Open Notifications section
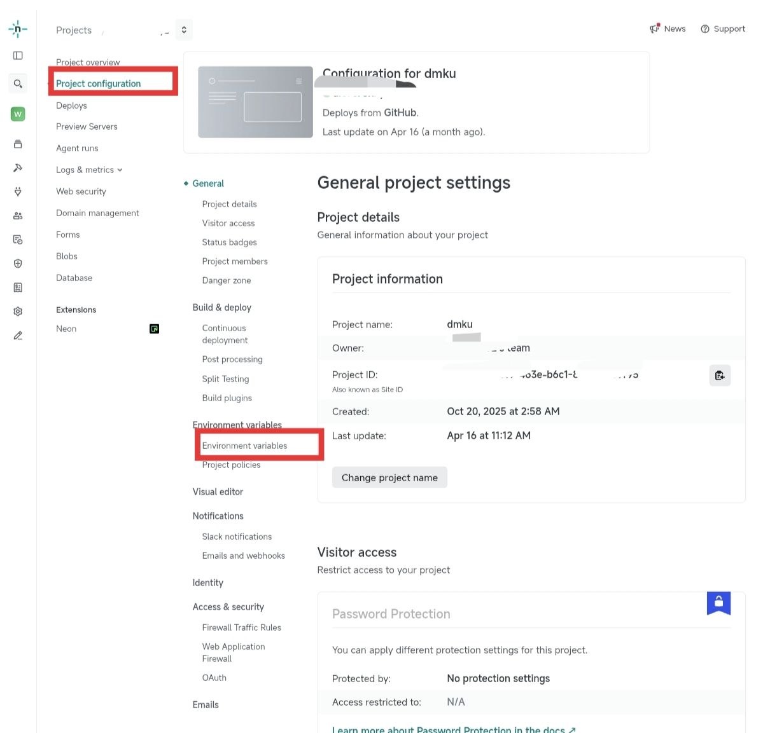763x733 pixels. [218, 516]
